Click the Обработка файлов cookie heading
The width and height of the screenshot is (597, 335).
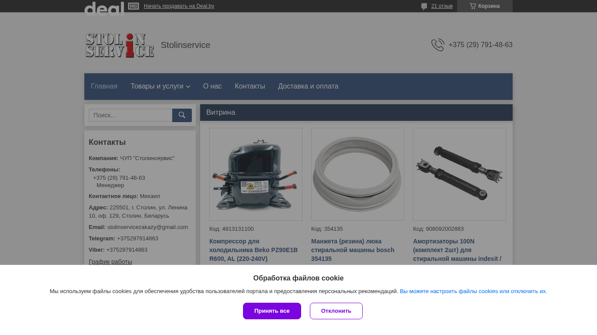pos(298,278)
